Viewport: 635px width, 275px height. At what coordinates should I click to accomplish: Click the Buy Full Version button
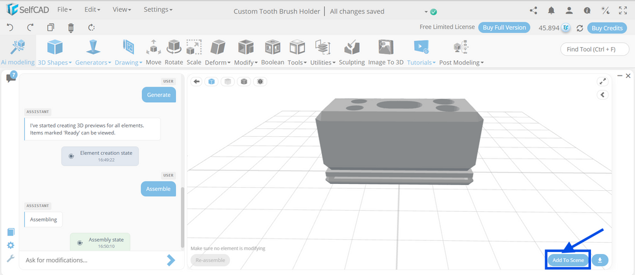(504, 27)
